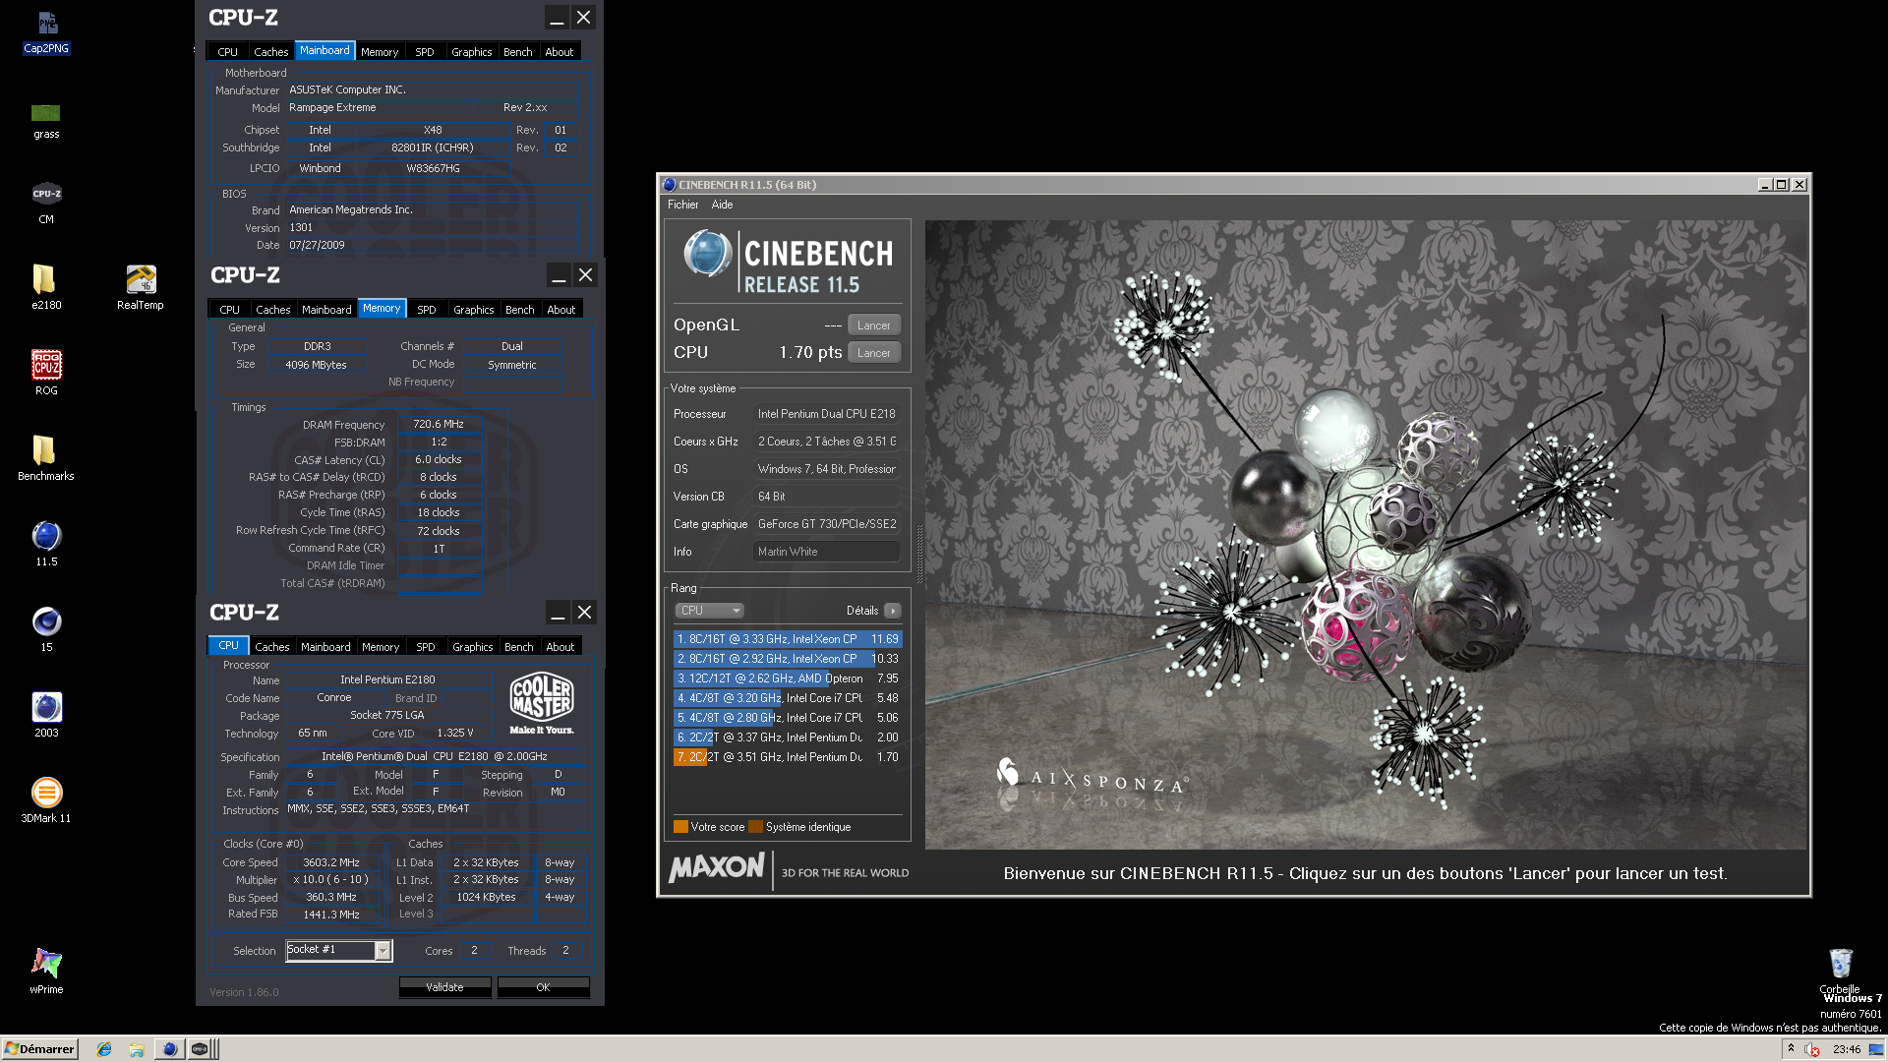Open the Cap2PNG desktop icon
This screenshot has width=1888, height=1062.
point(46,31)
